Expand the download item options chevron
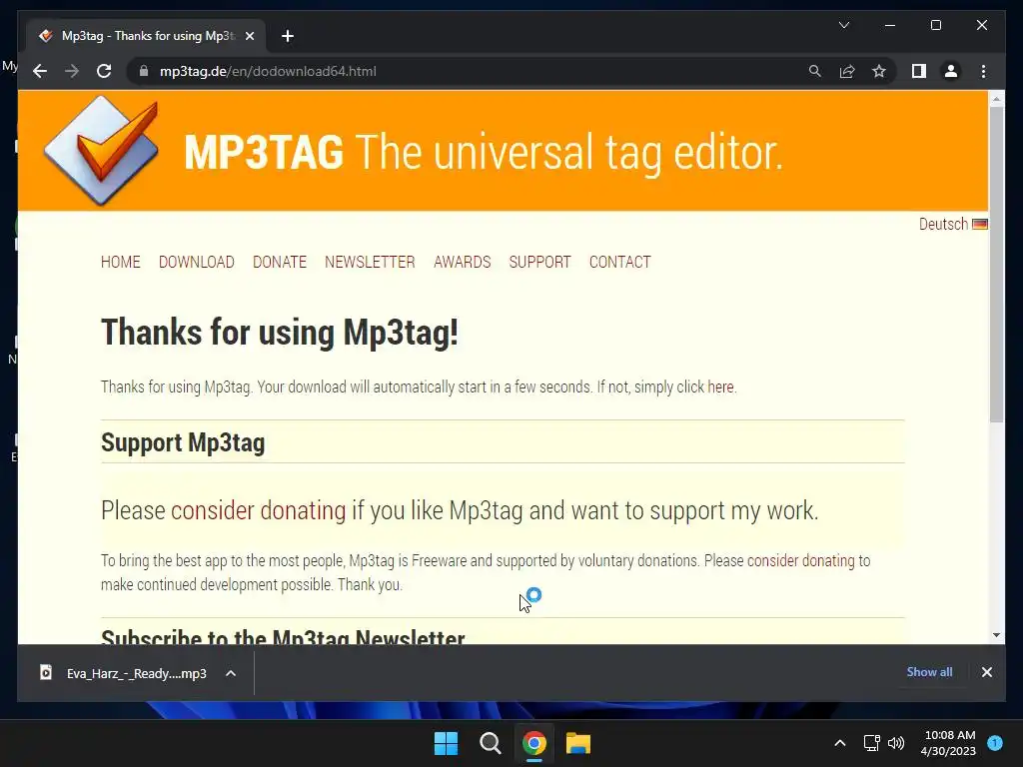Image resolution: width=1023 pixels, height=767 pixels. point(231,674)
